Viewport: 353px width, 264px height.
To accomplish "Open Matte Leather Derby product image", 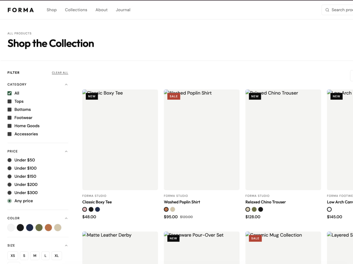I will pos(120,248).
